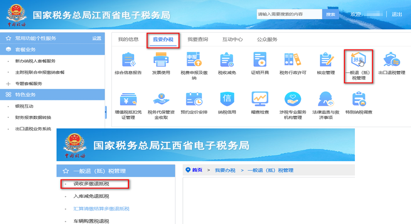Viewport: 411px width, 224px height.
Task: Focus the search content input field
Action: (x=289, y=14)
